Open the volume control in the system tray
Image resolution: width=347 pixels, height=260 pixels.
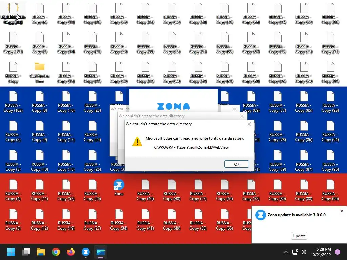303,252
